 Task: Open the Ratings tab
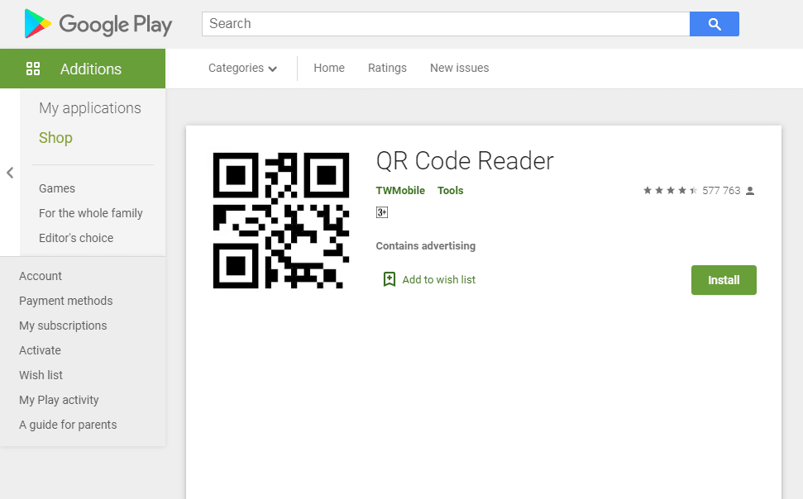coord(387,68)
